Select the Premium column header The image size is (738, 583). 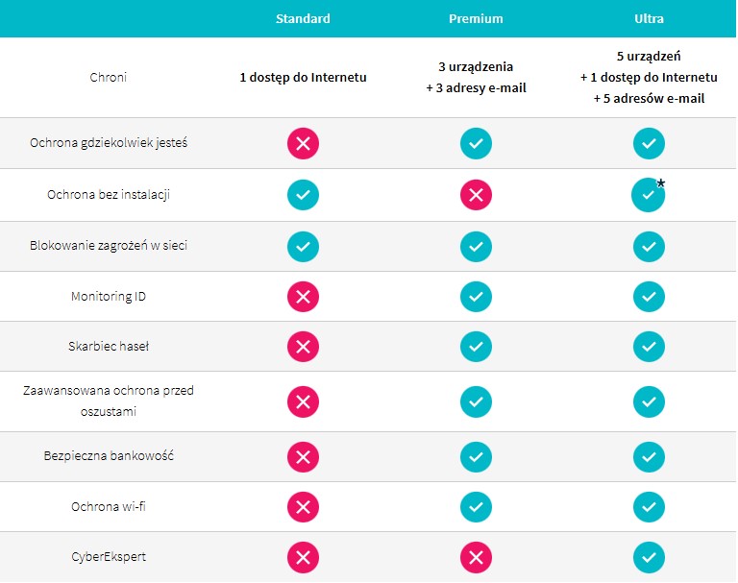click(x=476, y=18)
